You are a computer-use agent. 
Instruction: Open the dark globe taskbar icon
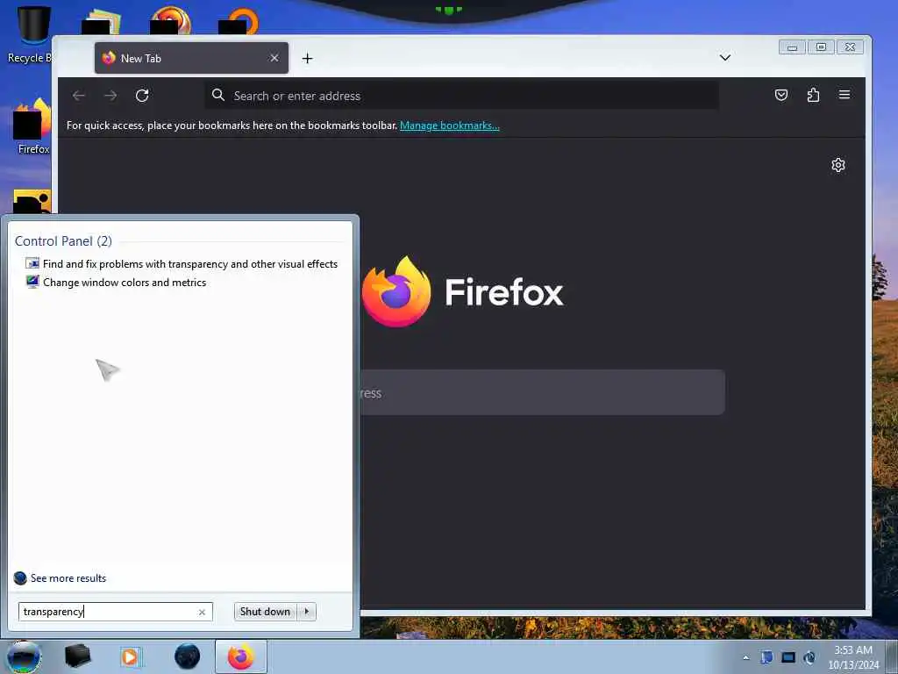pyautogui.click(x=188, y=656)
